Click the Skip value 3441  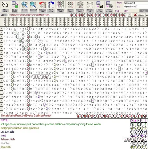(126, 11)
